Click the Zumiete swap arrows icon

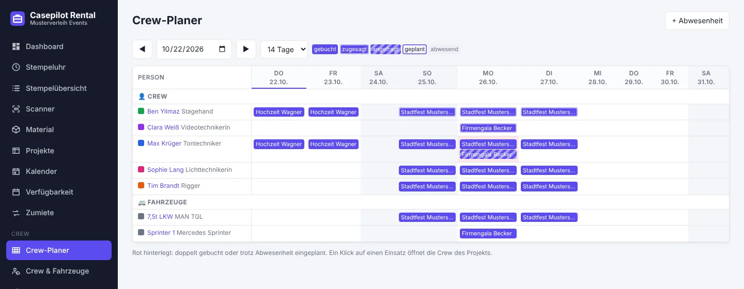pyautogui.click(x=16, y=213)
